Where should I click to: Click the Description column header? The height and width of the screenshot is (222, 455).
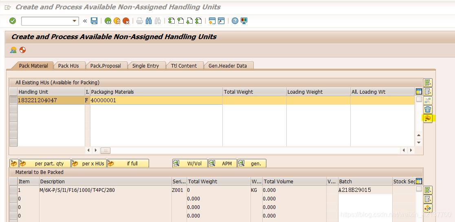(x=106, y=181)
